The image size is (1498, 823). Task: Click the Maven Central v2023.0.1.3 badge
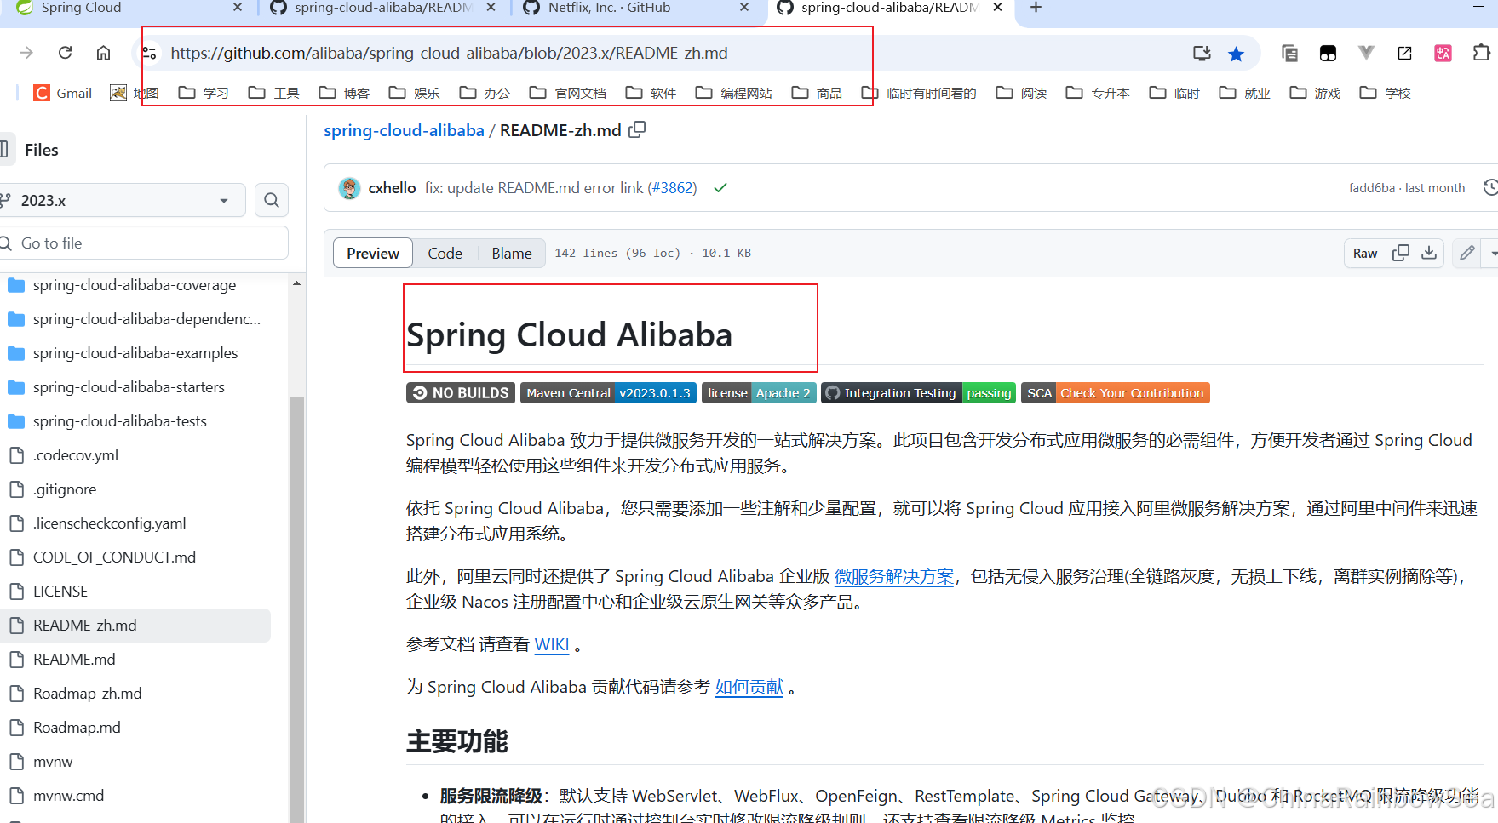[608, 393]
